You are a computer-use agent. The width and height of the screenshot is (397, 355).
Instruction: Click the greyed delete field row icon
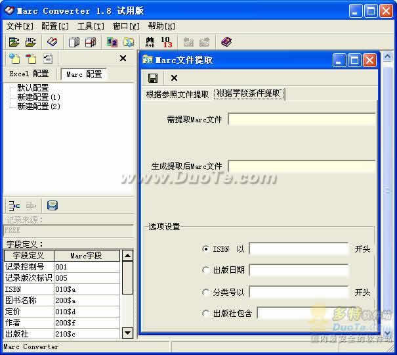coord(31,206)
